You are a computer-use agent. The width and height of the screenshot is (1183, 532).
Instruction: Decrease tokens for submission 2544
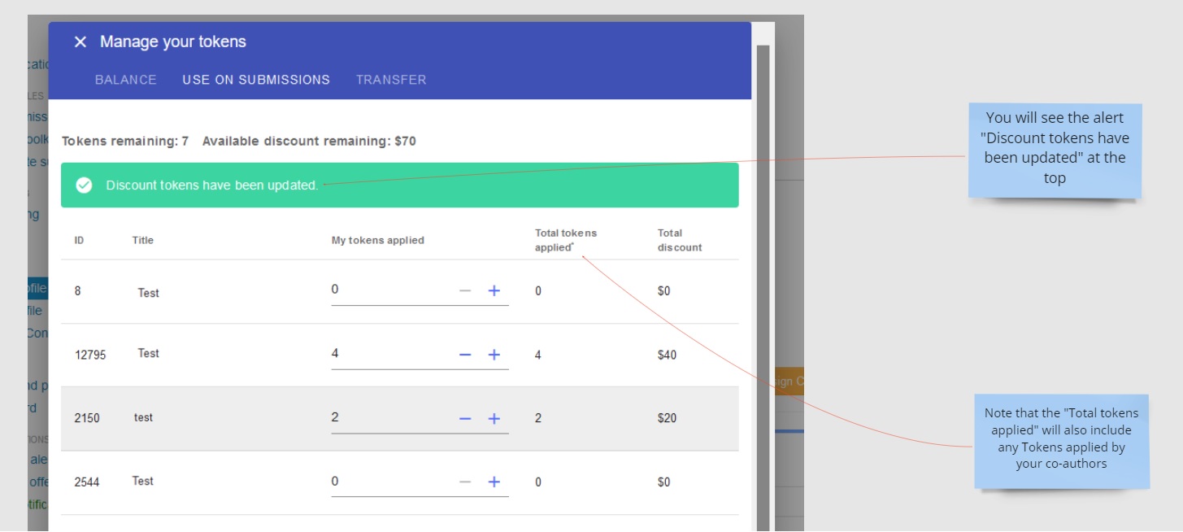coord(465,482)
